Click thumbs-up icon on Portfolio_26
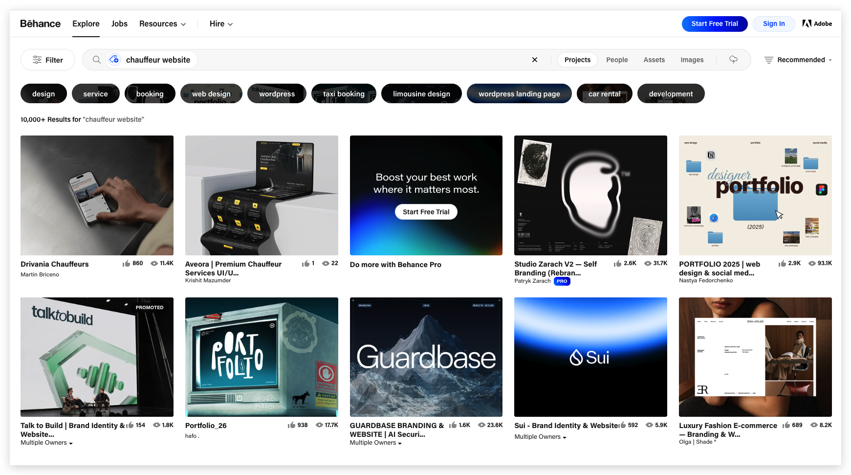The height and width of the screenshot is (475, 851). tap(291, 425)
